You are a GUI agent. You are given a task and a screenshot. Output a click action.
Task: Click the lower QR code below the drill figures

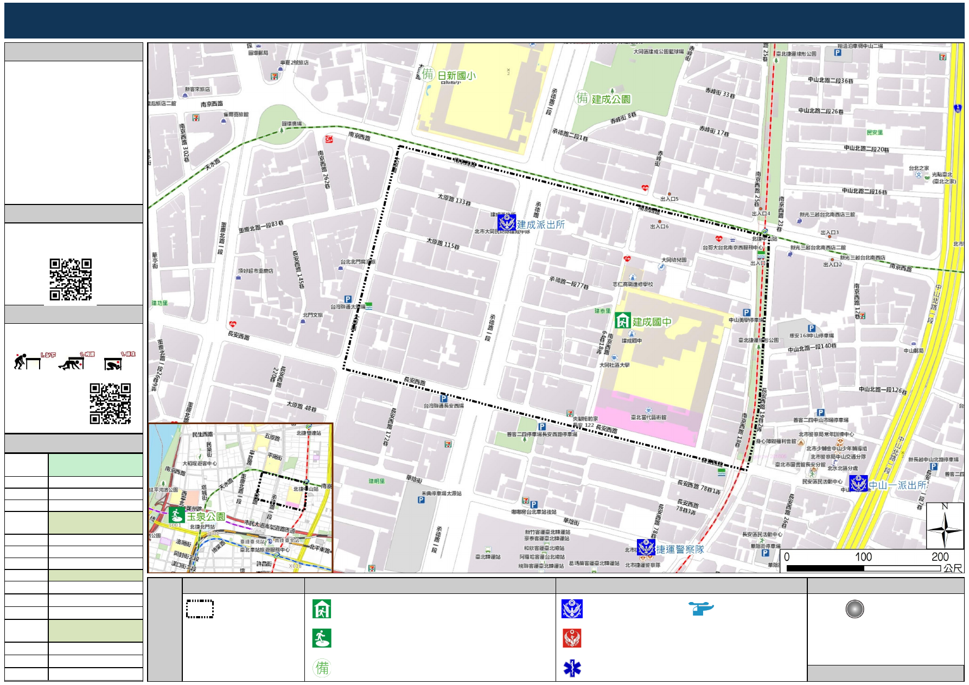(x=110, y=404)
